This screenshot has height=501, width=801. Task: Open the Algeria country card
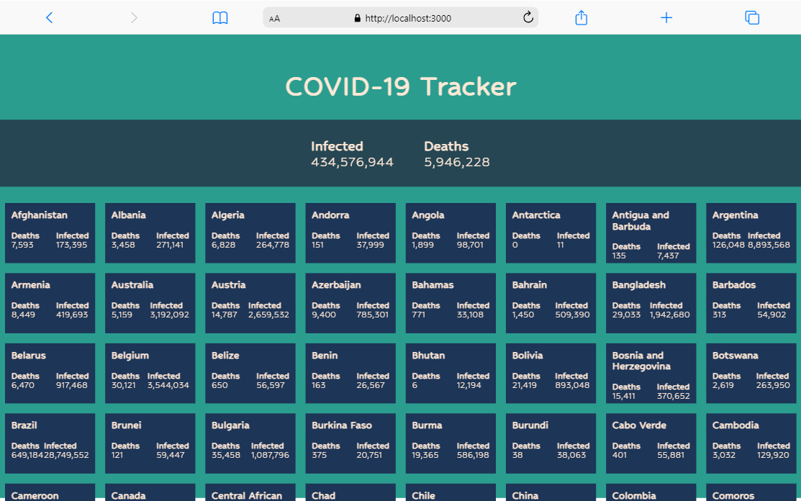[x=250, y=233]
